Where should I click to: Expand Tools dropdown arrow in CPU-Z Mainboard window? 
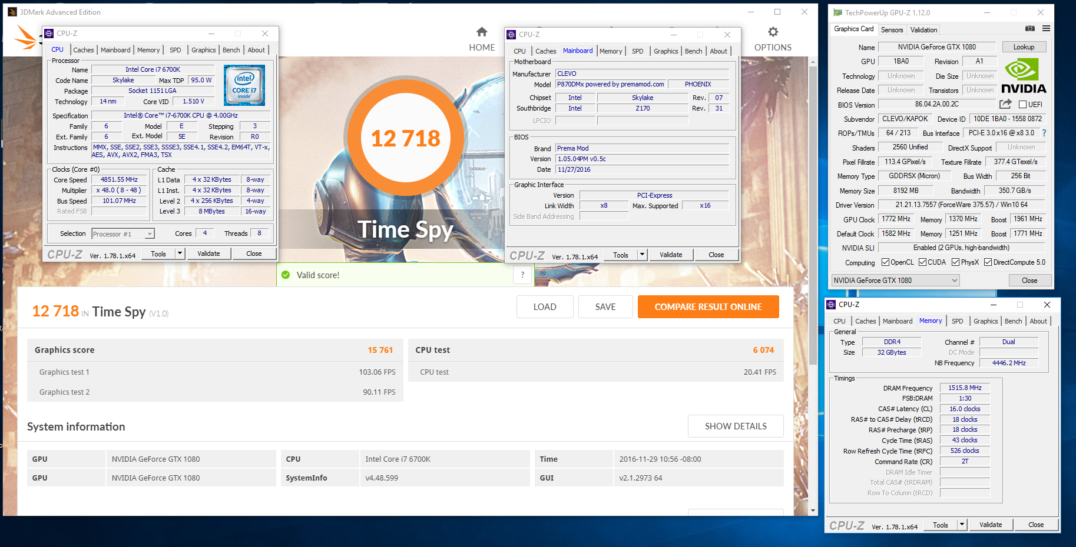642,255
